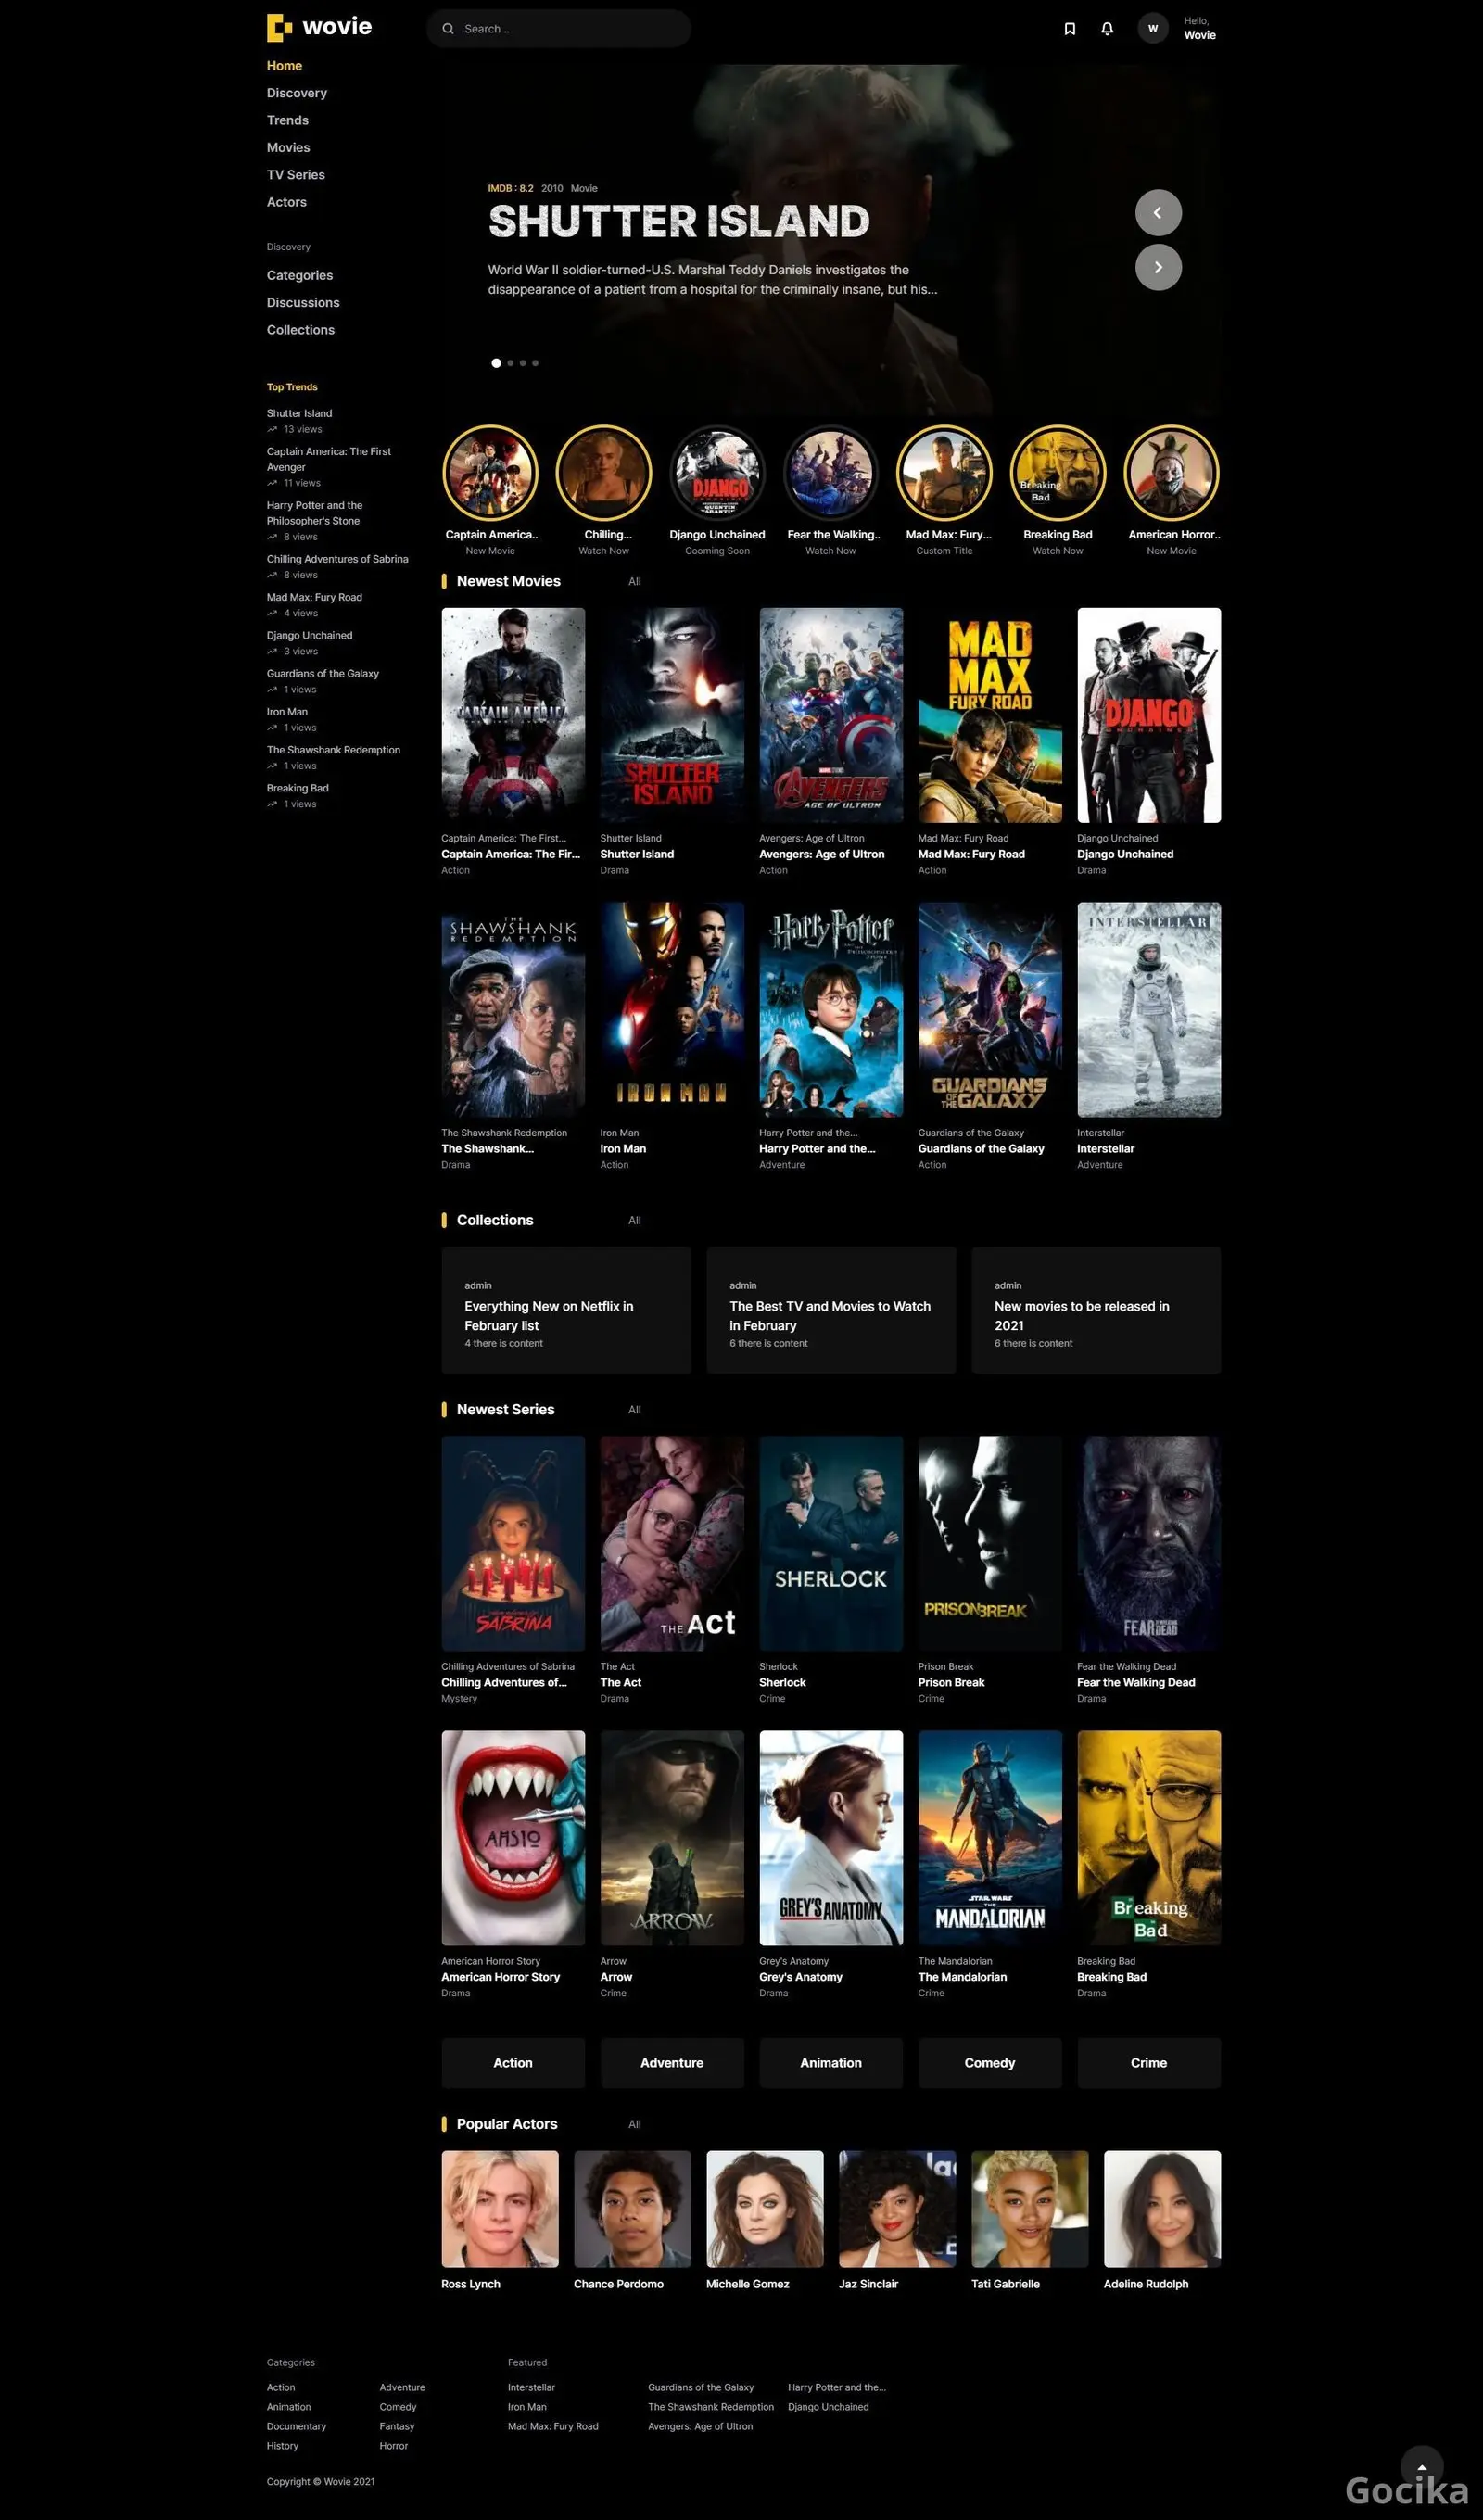Select the second hero slider dot
1483x2520 pixels.
(x=510, y=363)
